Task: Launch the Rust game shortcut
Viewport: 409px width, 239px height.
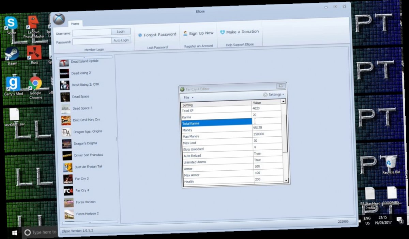Action: [x=34, y=54]
